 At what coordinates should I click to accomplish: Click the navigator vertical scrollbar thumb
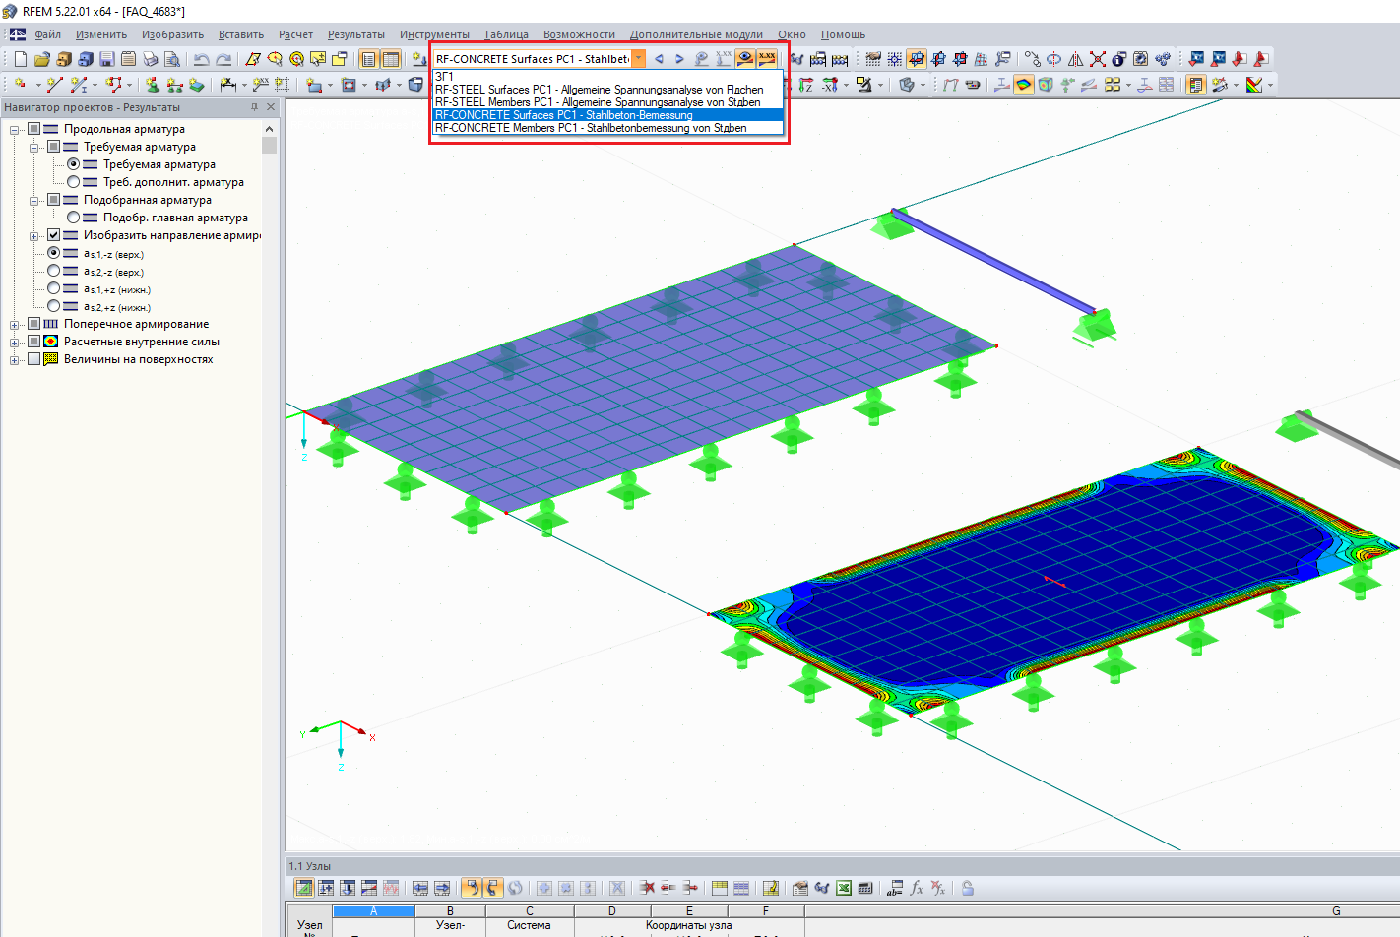(270, 146)
